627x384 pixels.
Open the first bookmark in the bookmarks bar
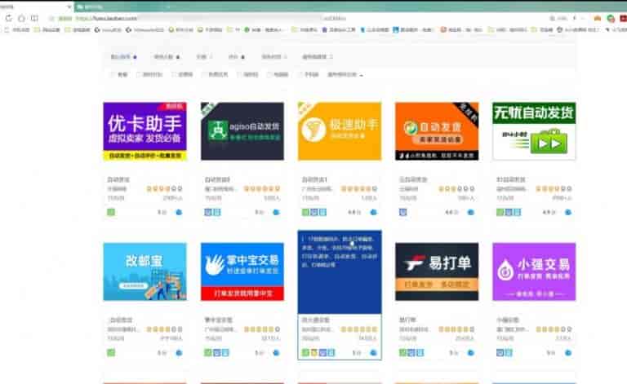pos(16,29)
